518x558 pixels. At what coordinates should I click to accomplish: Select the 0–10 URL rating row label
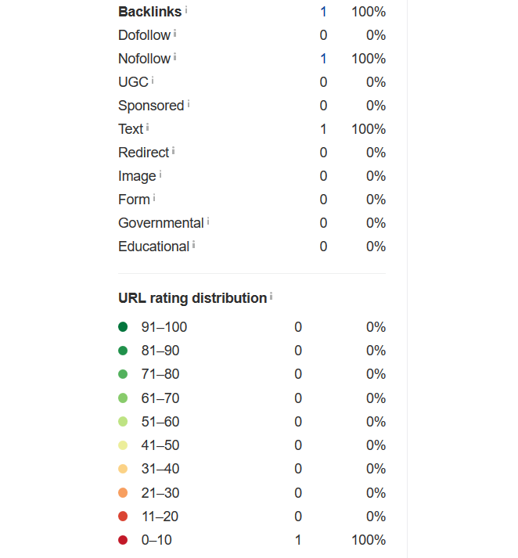click(156, 540)
